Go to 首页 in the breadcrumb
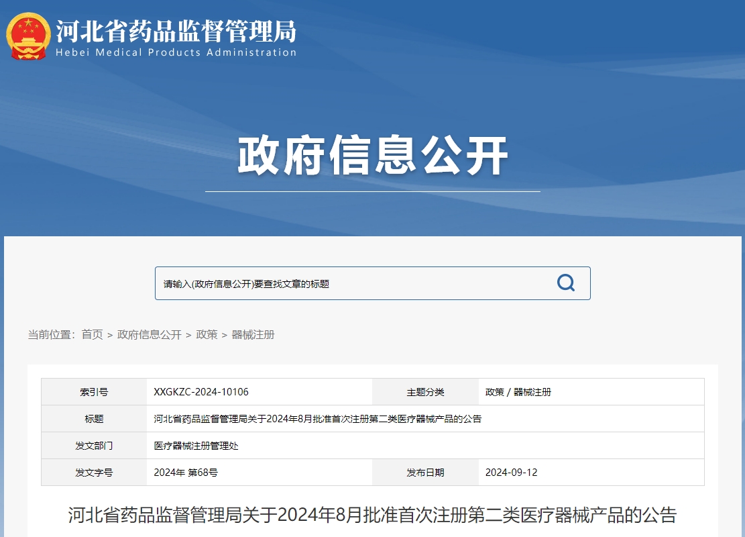This screenshot has width=745, height=537. pyautogui.click(x=93, y=334)
